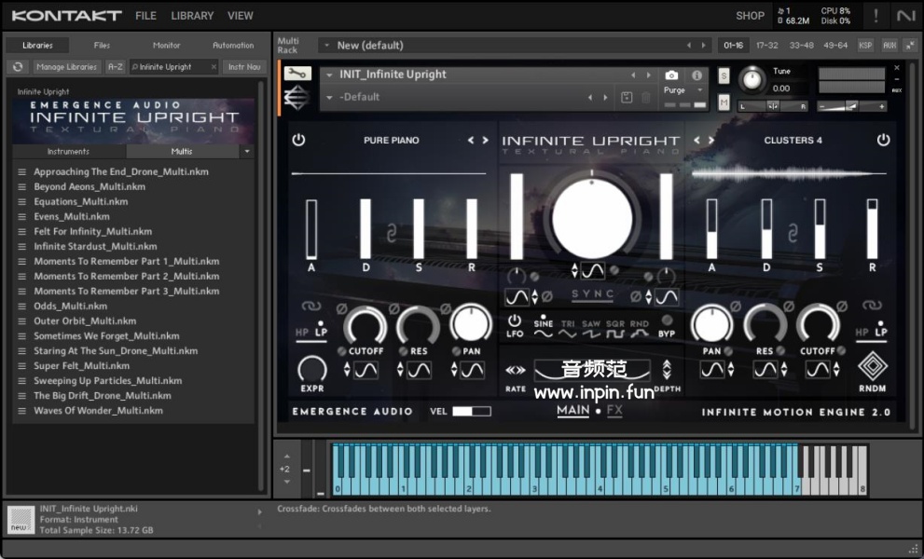Image resolution: width=924 pixels, height=559 pixels.
Task: Select the SAW LFO waveform
Action: [591, 329]
